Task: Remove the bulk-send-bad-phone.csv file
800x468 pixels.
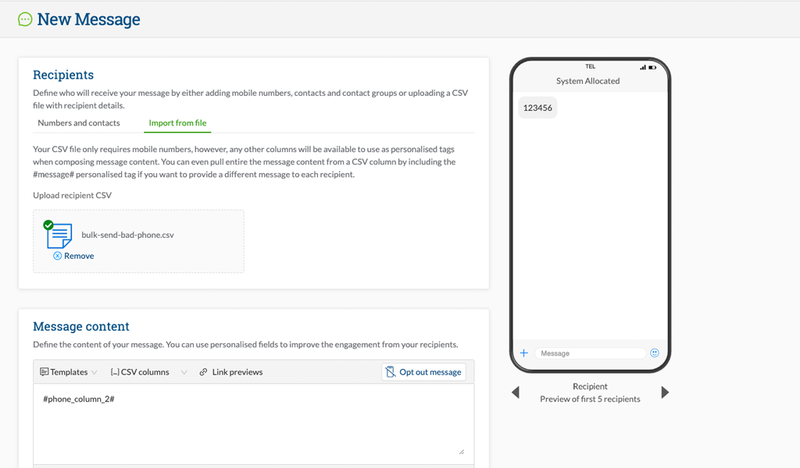Action: 73,256
